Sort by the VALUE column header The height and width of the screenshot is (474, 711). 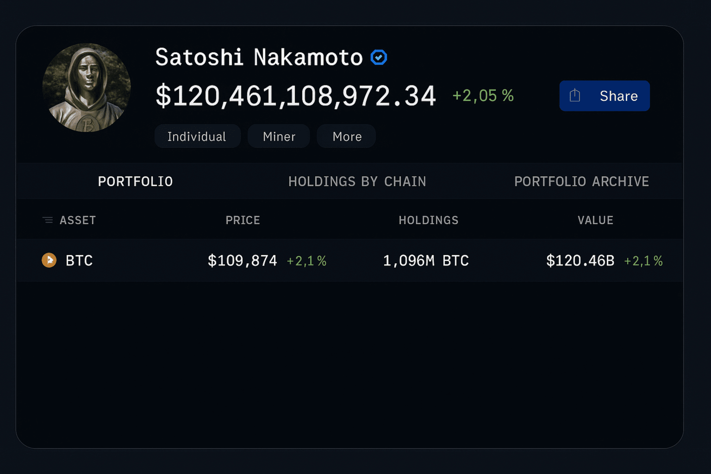(x=595, y=220)
